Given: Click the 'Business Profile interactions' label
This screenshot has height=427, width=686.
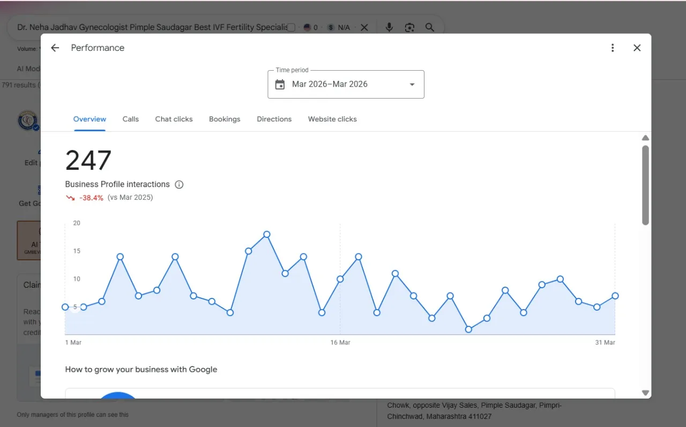Looking at the screenshot, I should click(117, 184).
